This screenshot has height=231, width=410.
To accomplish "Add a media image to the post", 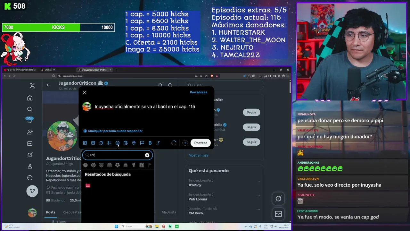I will pyautogui.click(x=85, y=143).
